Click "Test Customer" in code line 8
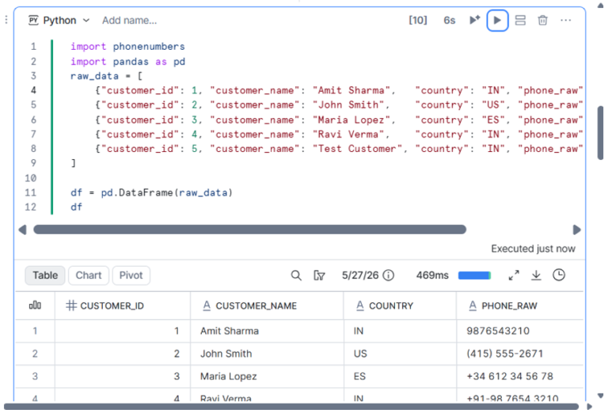This screenshot has width=608, height=410. point(357,149)
